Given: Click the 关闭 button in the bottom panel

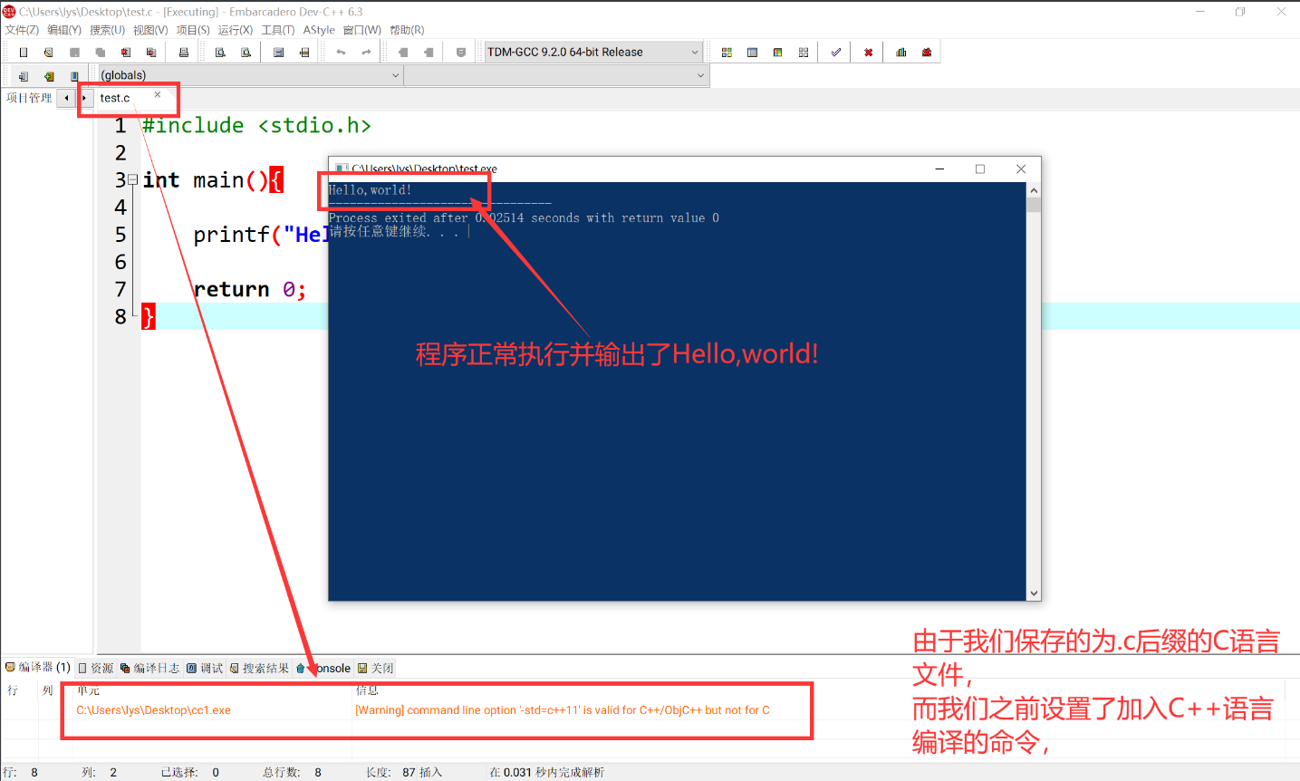Looking at the screenshot, I should coord(375,668).
